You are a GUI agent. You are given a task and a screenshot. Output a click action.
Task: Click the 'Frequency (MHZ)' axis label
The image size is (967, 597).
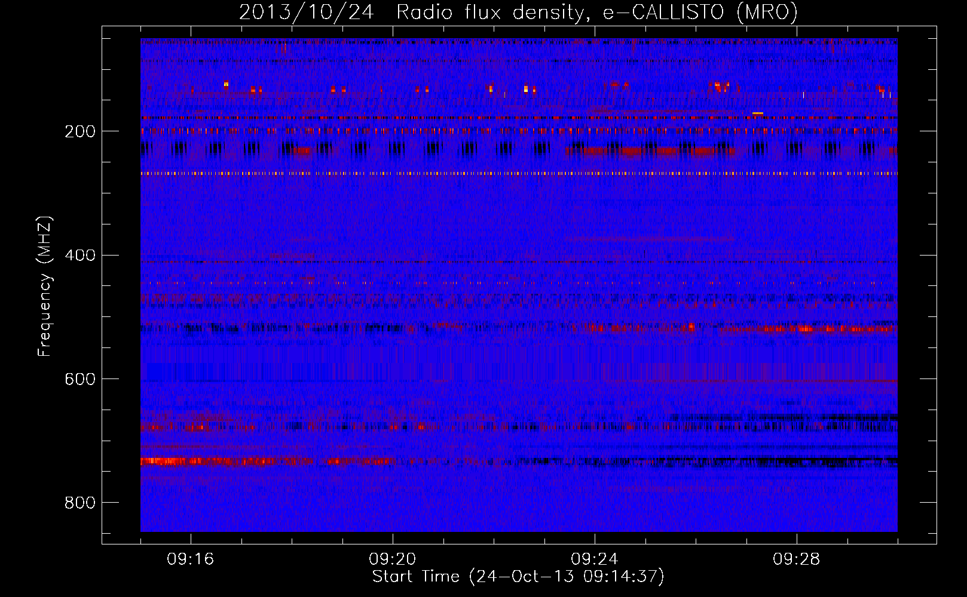tap(45, 287)
